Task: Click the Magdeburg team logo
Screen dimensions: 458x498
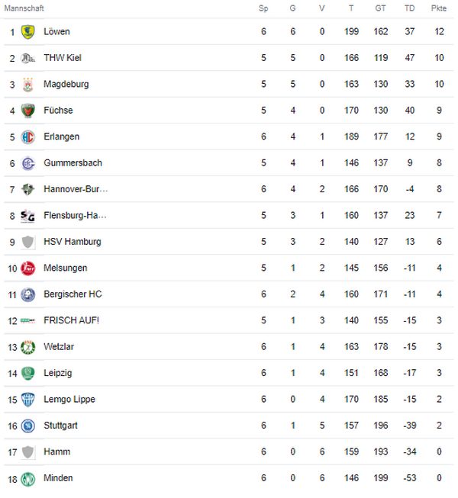Action: (x=28, y=85)
